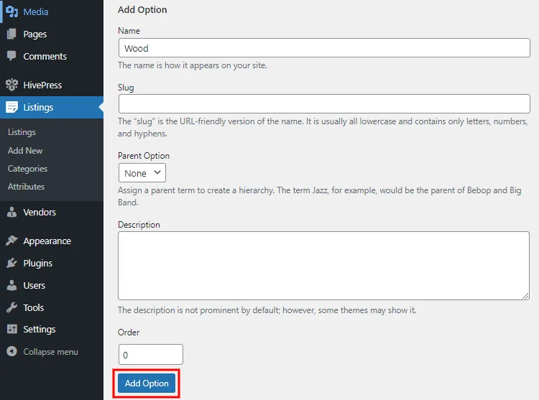
Task: Click into the Slug text field
Action: [324, 103]
